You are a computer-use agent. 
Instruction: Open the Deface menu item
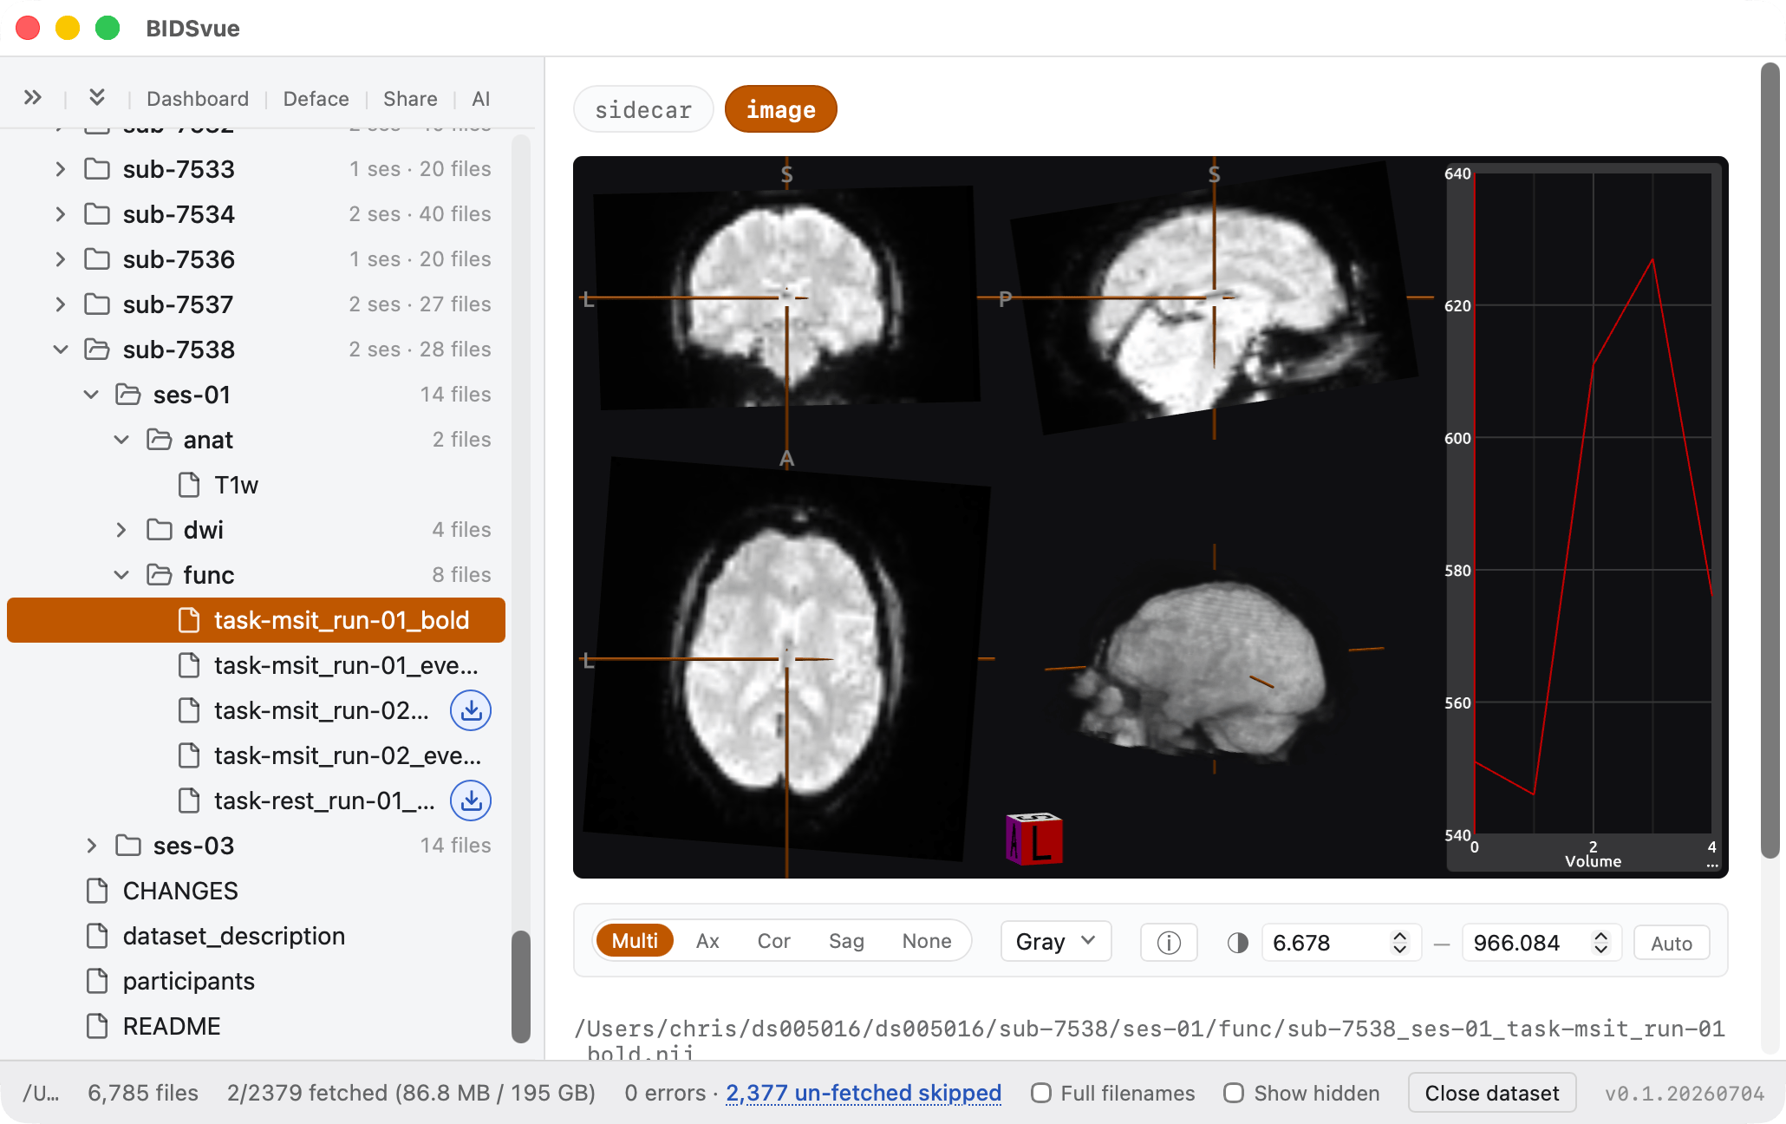point(316,99)
